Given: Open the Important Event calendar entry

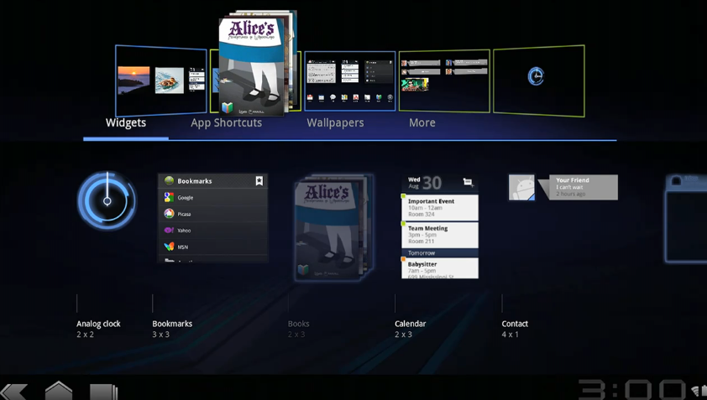Looking at the screenshot, I should click(440, 208).
